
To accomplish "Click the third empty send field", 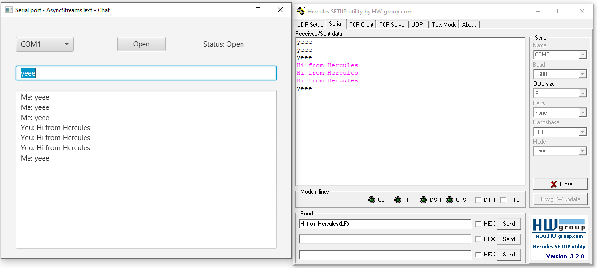I will pos(385,255).
